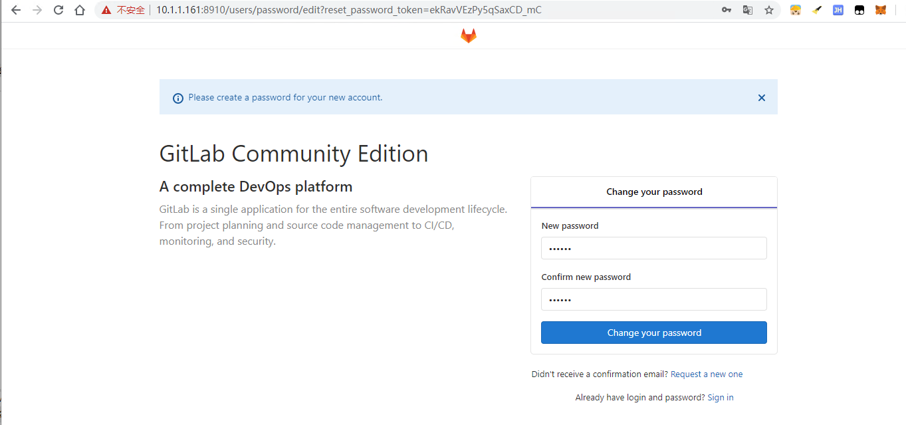Open the blue JH extension

[x=838, y=10]
